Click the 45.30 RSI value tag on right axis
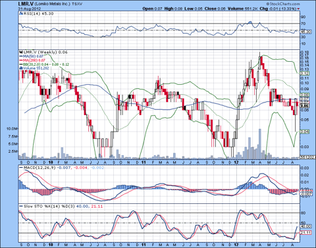 coord(305,32)
